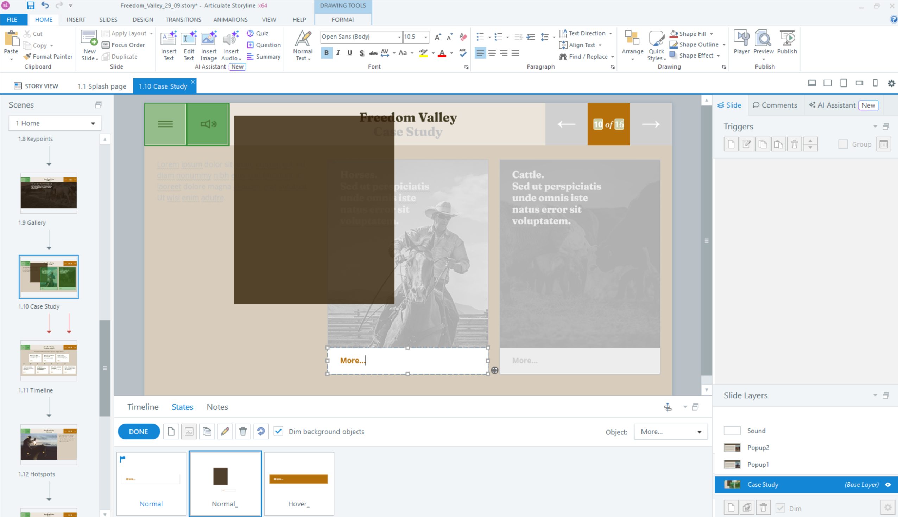Edit states with the pencil icon
The height and width of the screenshot is (517, 898).
[225, 432]
